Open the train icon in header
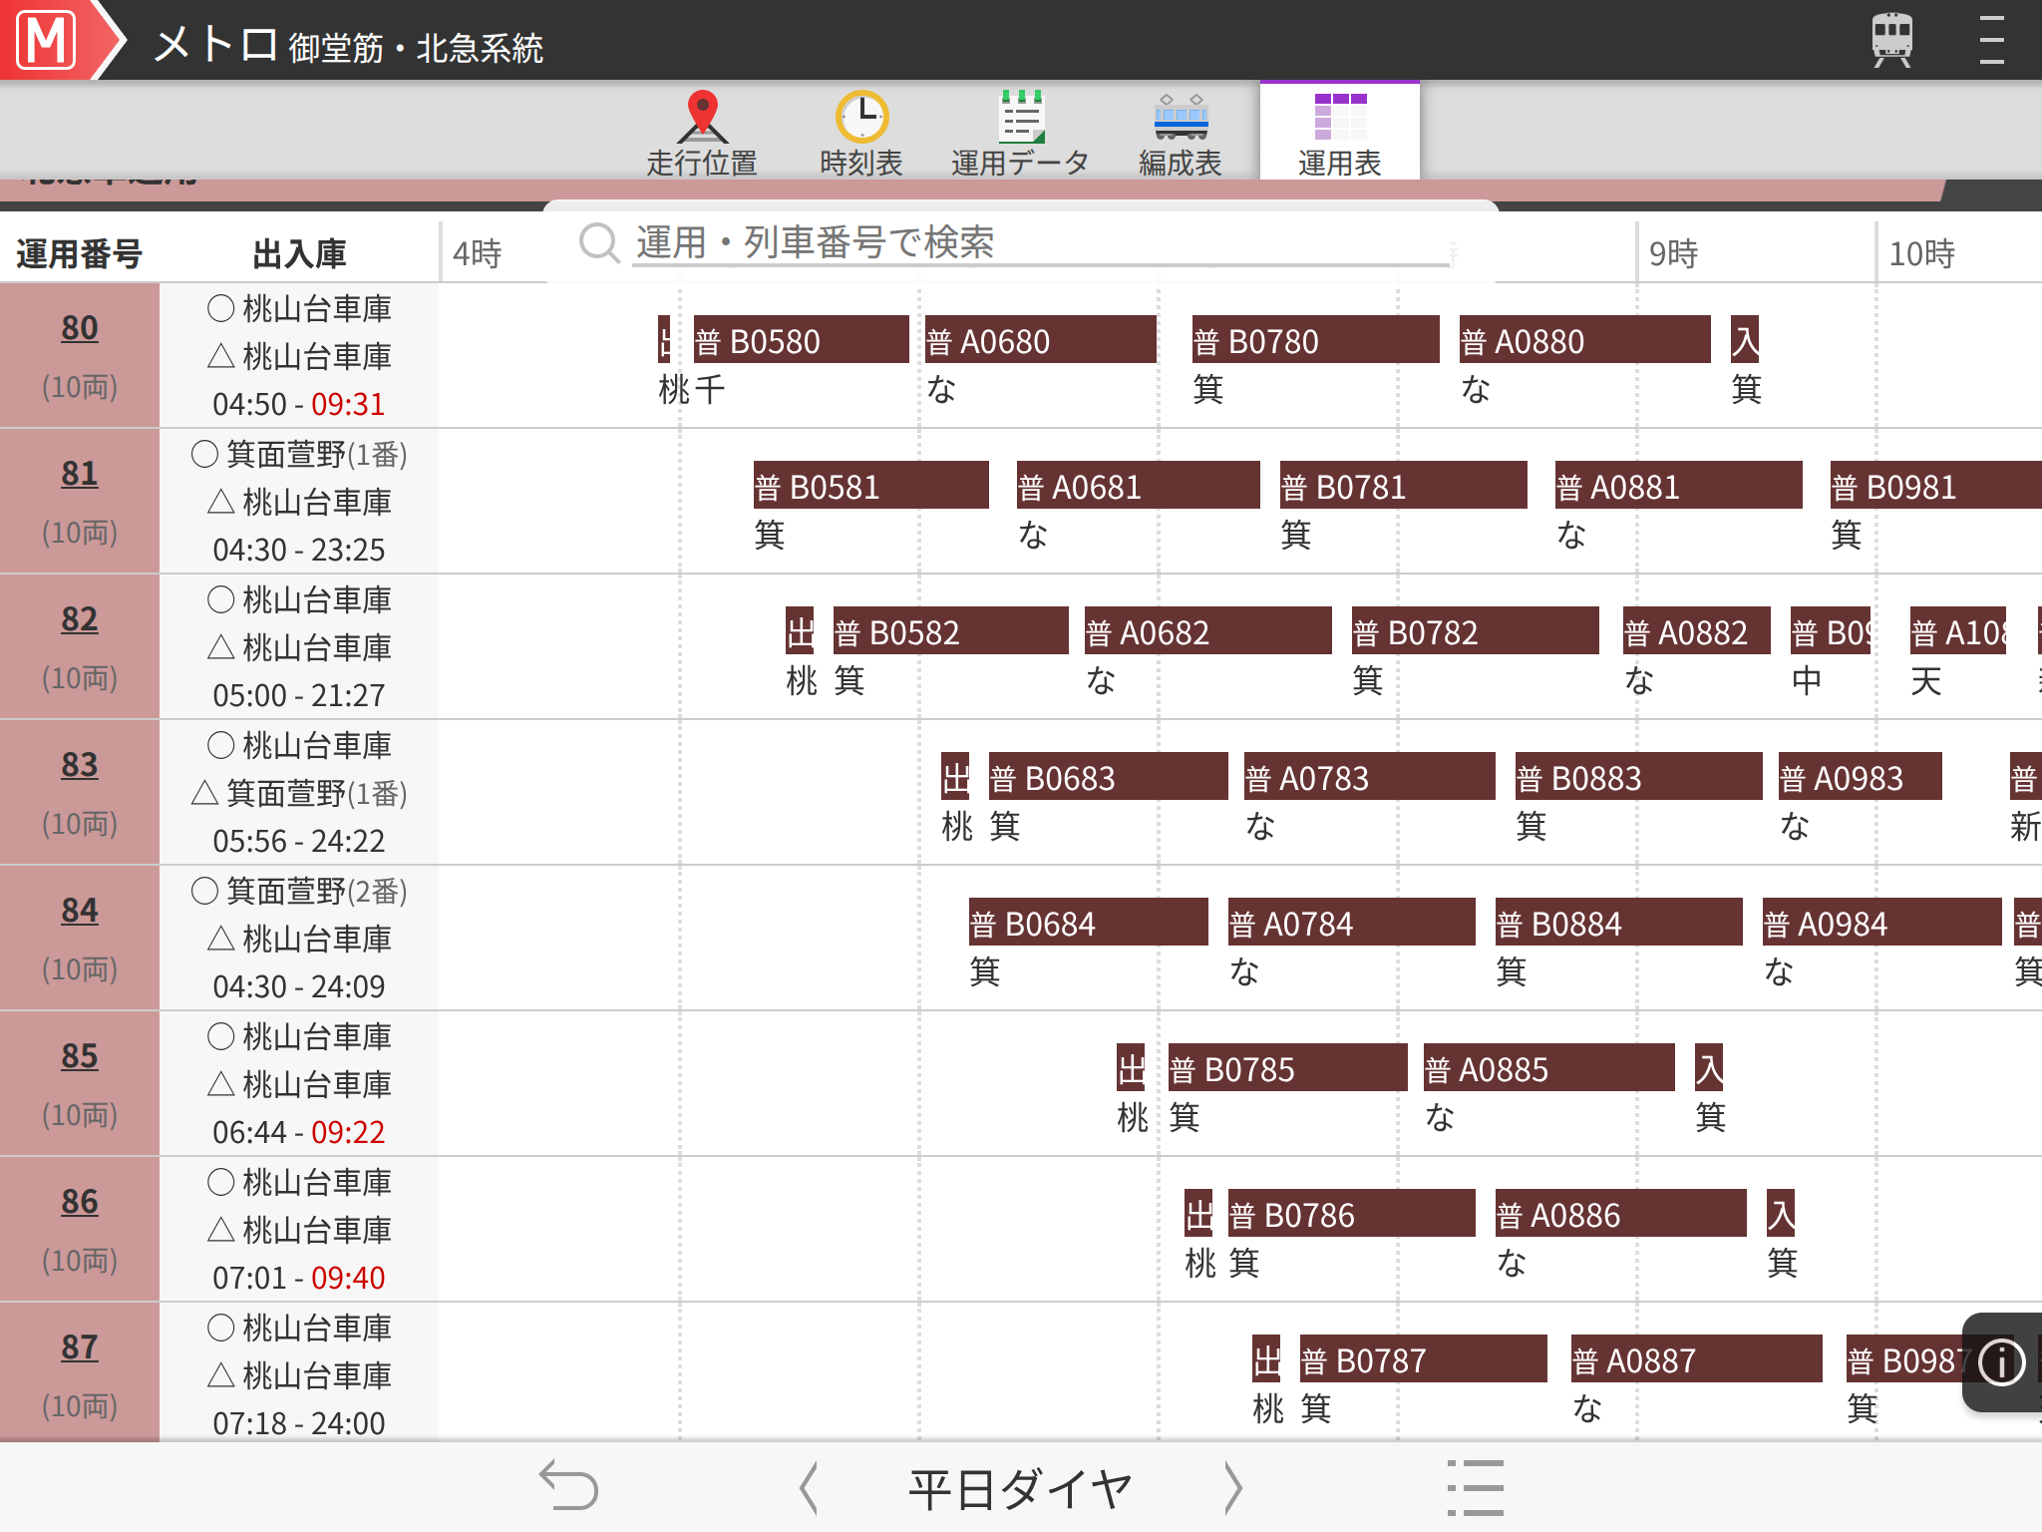 (1891, 40)
